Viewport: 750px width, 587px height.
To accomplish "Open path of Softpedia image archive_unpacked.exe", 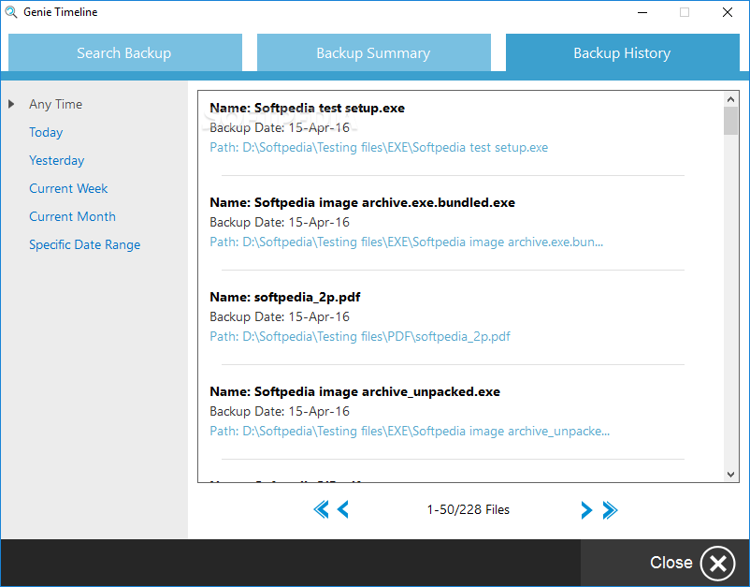I will (410, 431).
